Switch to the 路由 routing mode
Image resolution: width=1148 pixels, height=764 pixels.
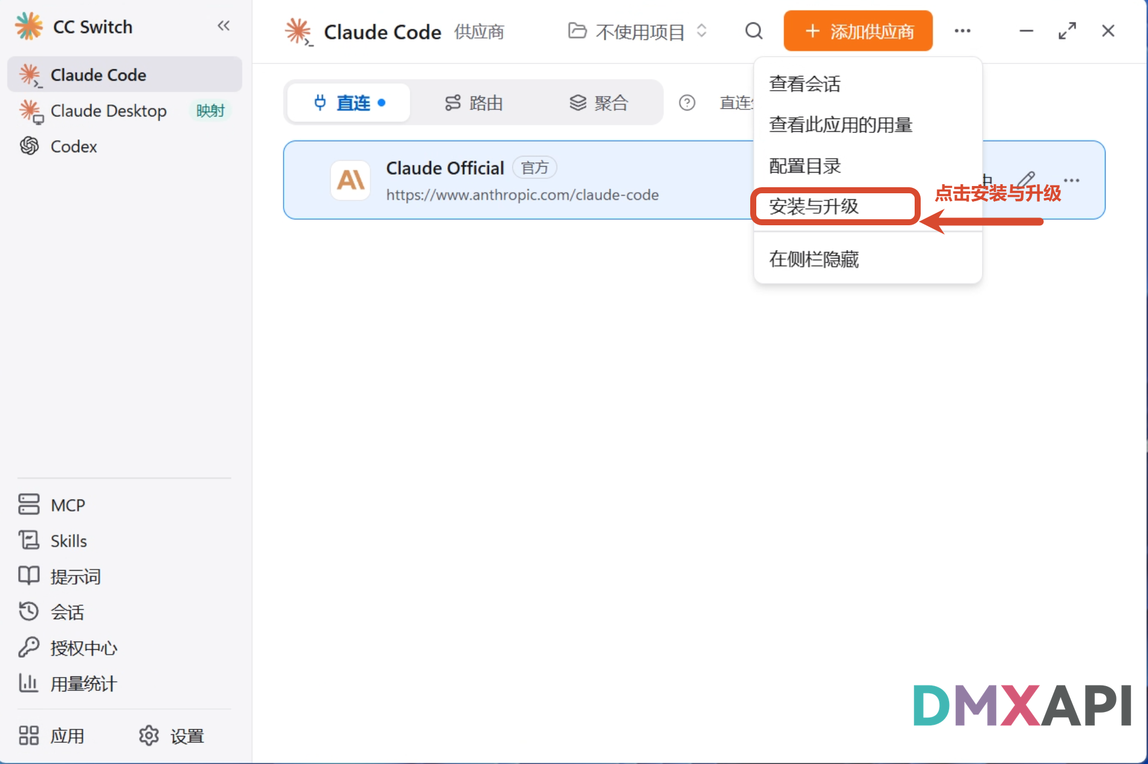(474, 103)
